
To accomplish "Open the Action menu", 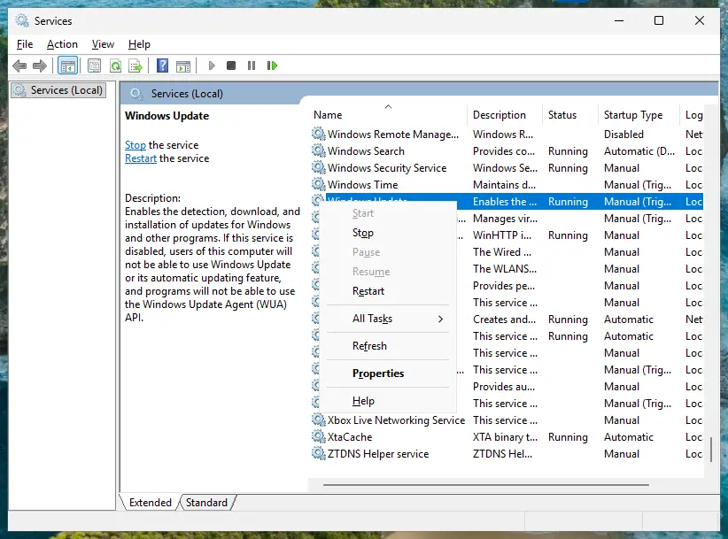I will tap(62, 44).
